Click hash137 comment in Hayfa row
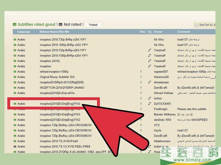 click(x=182, y=131)
